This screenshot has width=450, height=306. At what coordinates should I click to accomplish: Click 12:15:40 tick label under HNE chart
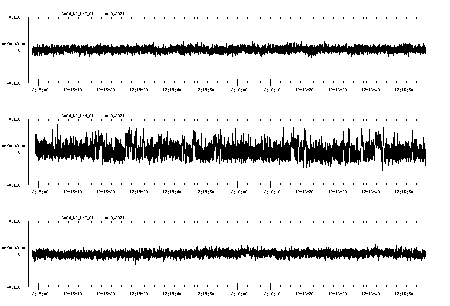pos(172,90)
